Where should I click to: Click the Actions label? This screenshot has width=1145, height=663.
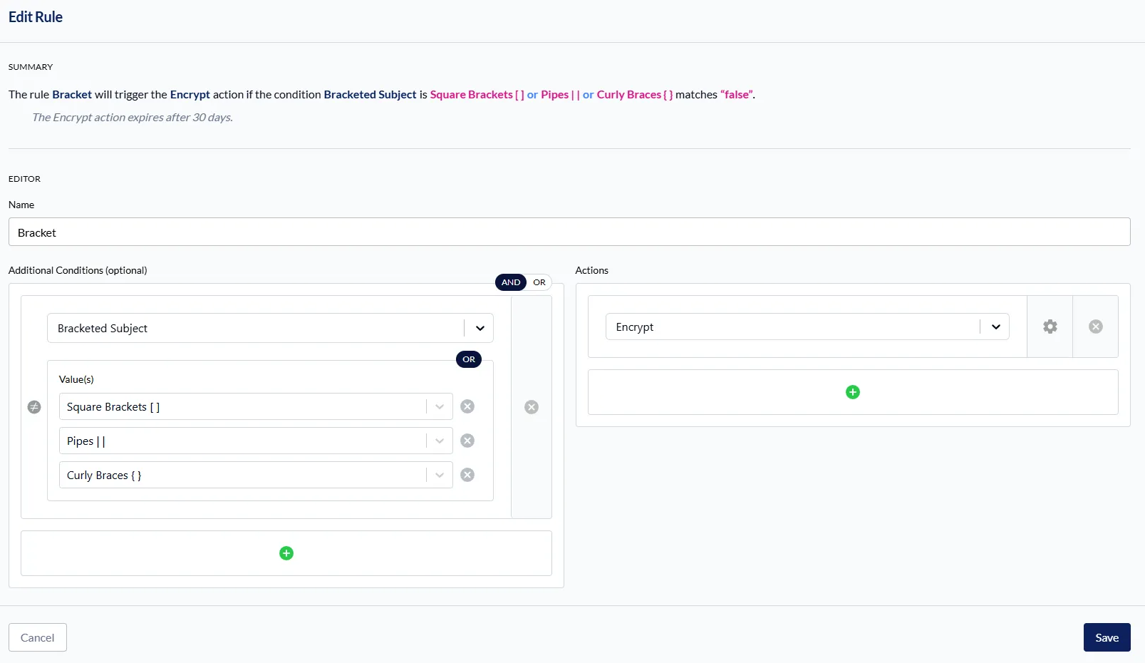point(592,270)
